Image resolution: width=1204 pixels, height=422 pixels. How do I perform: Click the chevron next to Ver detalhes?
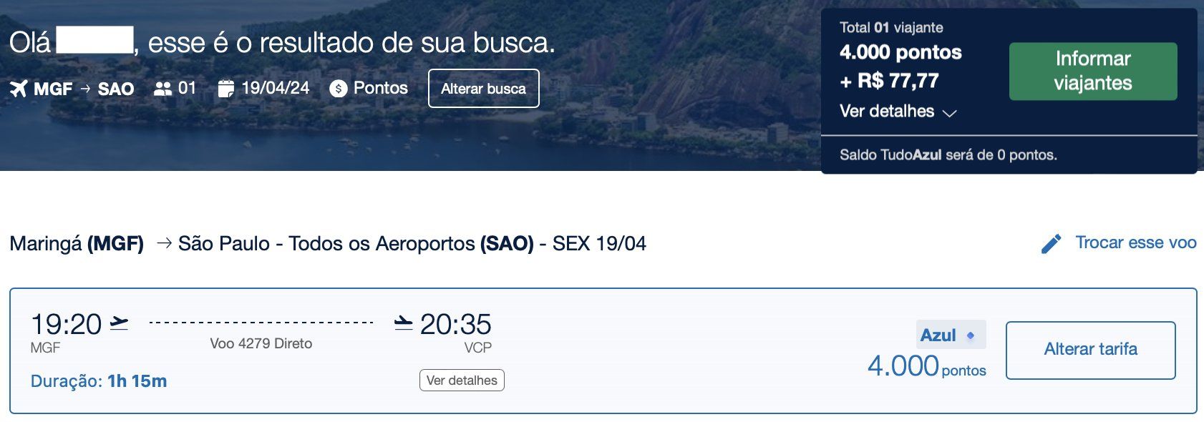pyautogui.click(x=949, y=113)
